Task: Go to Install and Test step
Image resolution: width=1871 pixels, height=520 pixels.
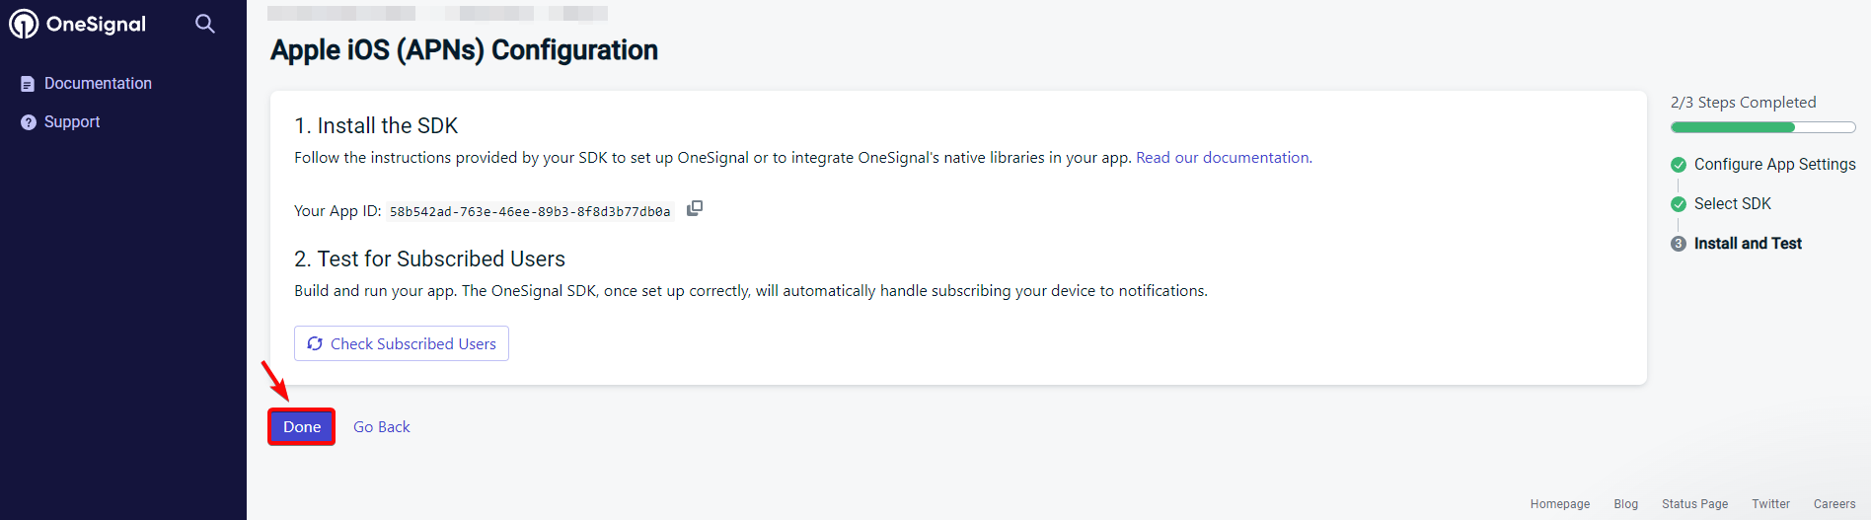Action: tap(1748, 244)
